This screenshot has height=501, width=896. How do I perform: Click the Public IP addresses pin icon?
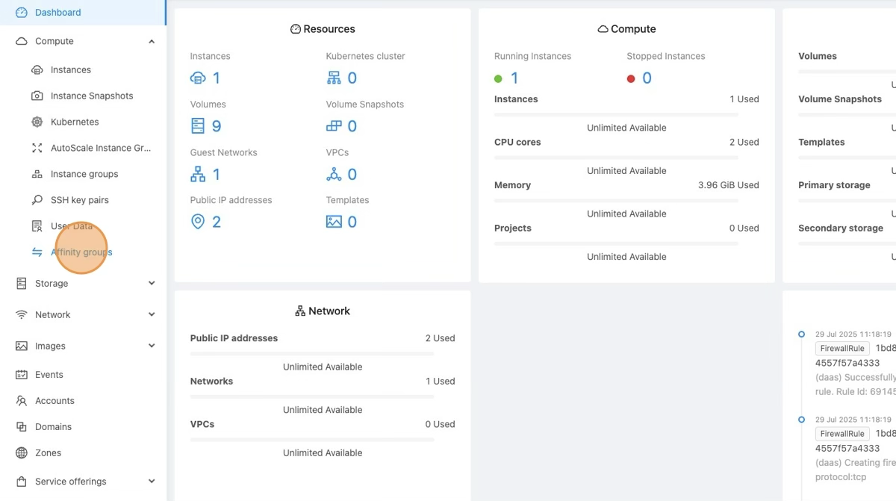click(198, 222)
